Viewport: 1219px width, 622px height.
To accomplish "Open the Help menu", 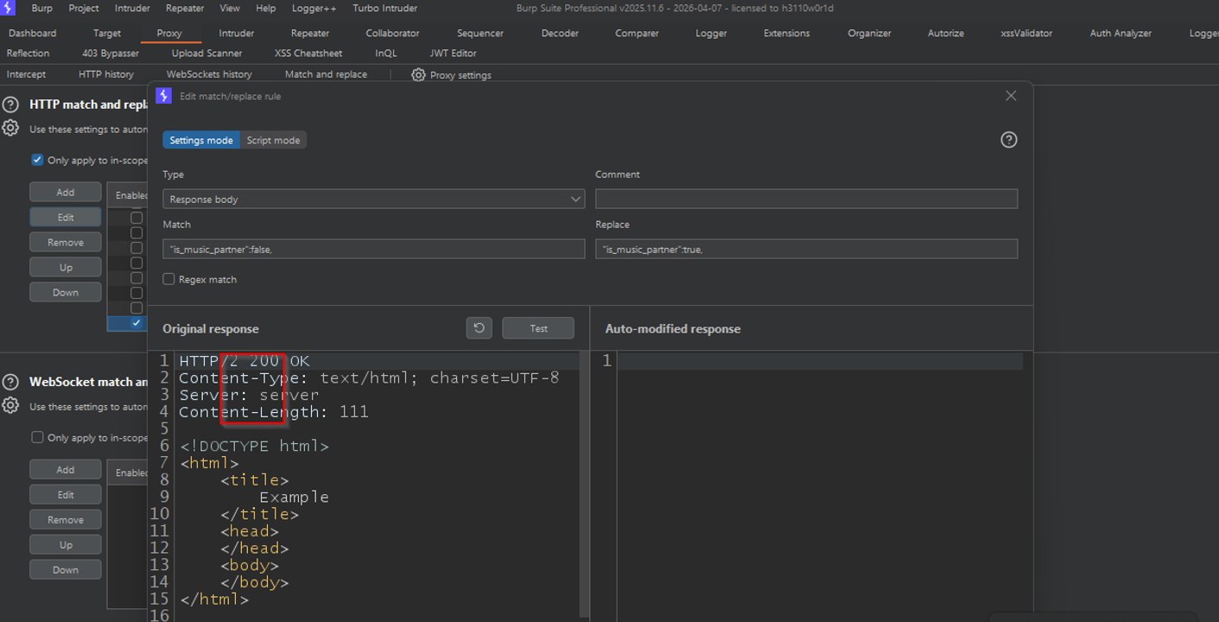I will (x=266, y=8).
